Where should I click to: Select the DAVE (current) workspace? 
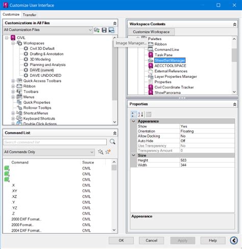[42, 70]
